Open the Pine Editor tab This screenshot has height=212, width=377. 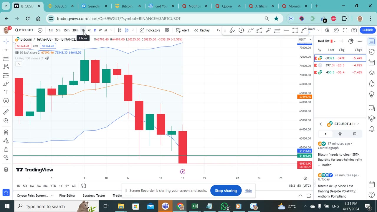[x=67, y=196]
